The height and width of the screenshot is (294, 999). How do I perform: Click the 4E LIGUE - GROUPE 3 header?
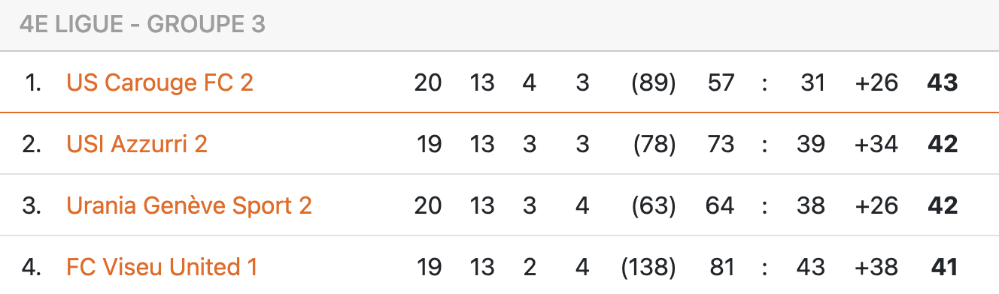[142, 25]
